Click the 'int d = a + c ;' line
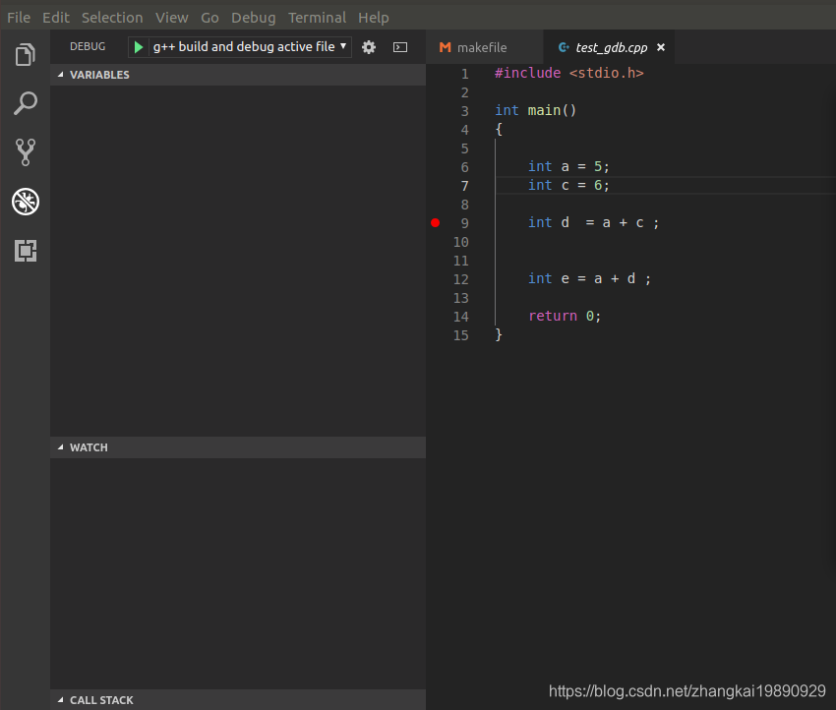 [593, 222]
